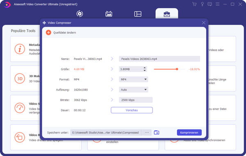246x156 pixels.
Task: Click the Video Rotator icon
Action: 20,138
